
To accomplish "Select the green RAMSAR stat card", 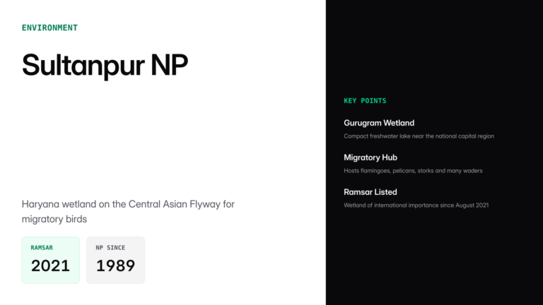I will pyautogui.click(x=50, y=260).
